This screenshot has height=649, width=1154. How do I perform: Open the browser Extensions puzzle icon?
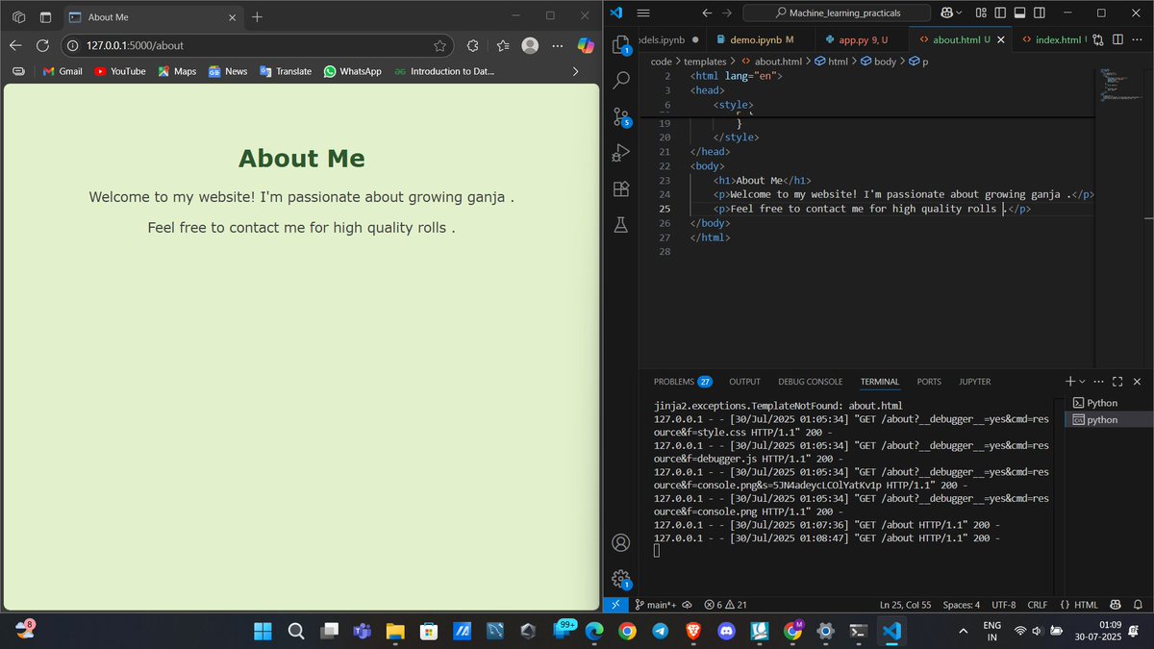click(x=472, y=45)
